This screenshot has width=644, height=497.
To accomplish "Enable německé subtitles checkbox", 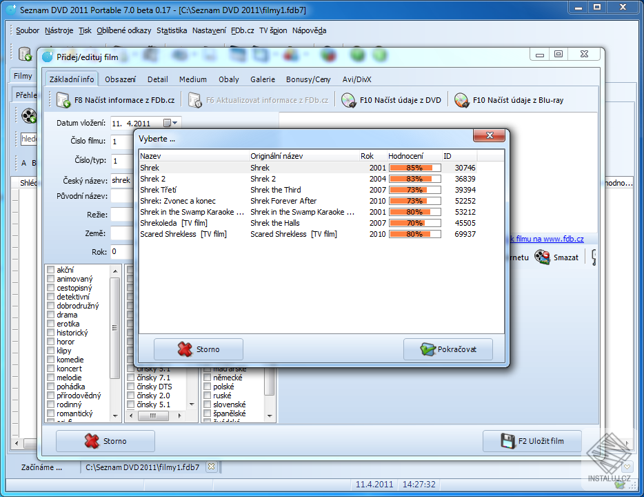I will tap(207, 378).
